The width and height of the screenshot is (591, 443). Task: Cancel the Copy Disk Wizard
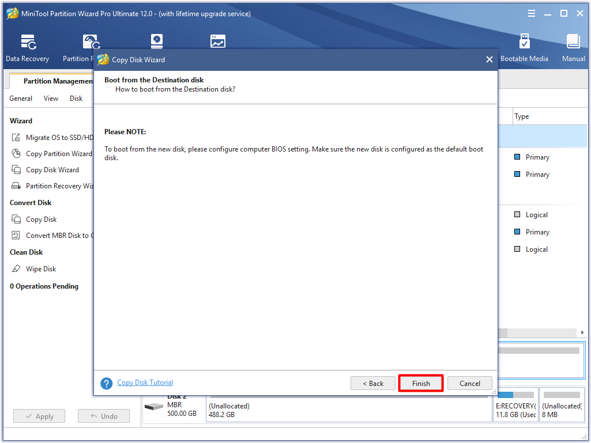(x=470, y=383)
